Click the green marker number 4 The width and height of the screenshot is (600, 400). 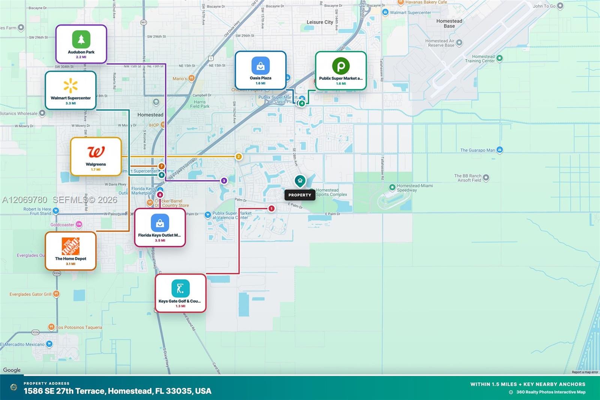(301, 103)
